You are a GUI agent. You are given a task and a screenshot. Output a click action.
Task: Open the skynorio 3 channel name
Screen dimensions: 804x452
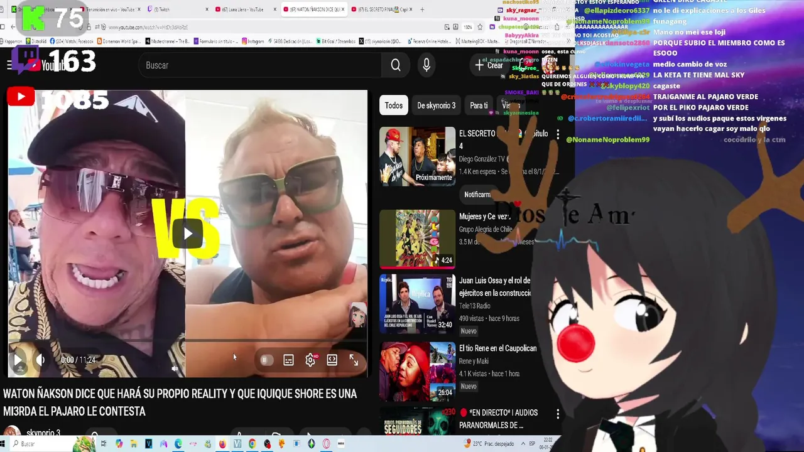42,433
